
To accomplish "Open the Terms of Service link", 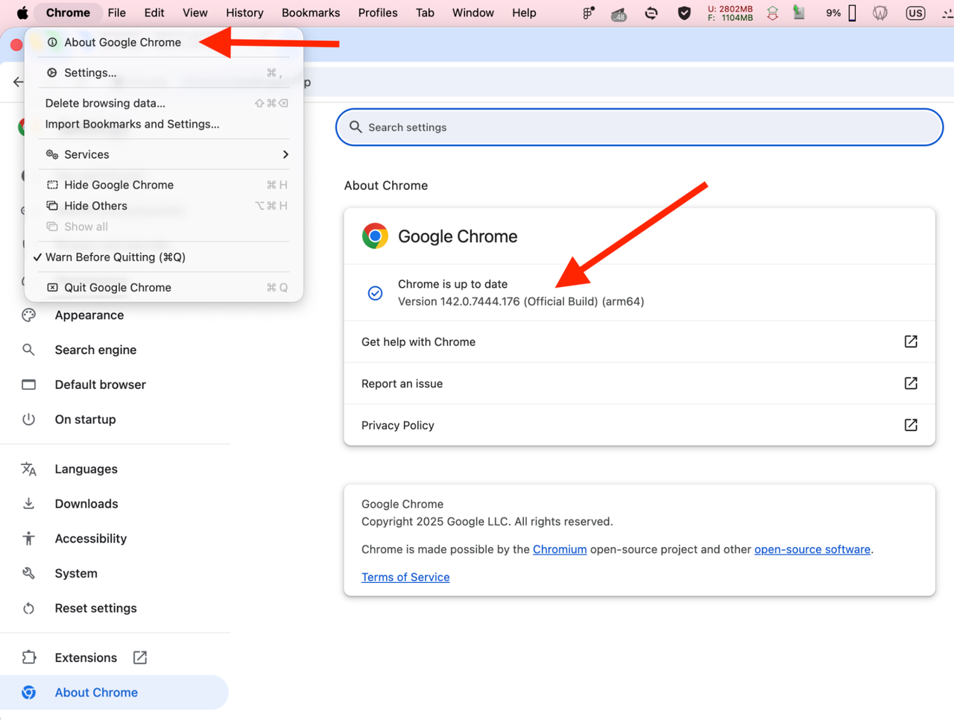I will (x=405, y=577).
